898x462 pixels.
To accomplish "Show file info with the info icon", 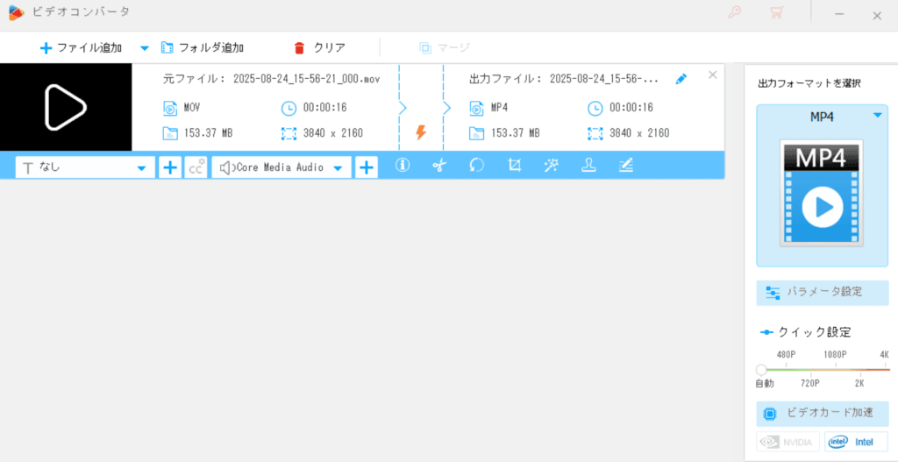I will [x=403, y=166].
